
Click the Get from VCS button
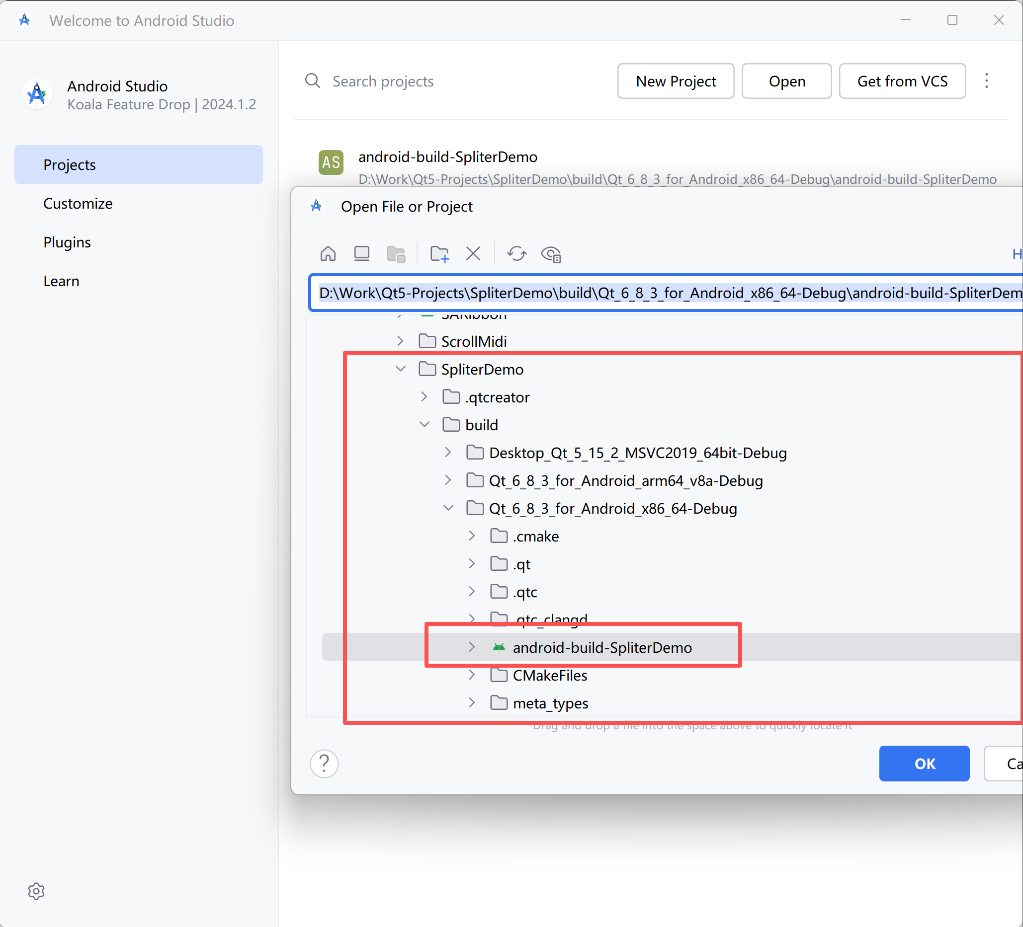(x=902, y=81)
